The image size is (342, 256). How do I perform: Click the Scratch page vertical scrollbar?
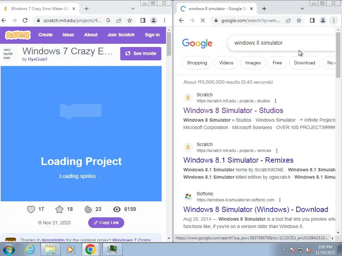(x=169, y=44)
